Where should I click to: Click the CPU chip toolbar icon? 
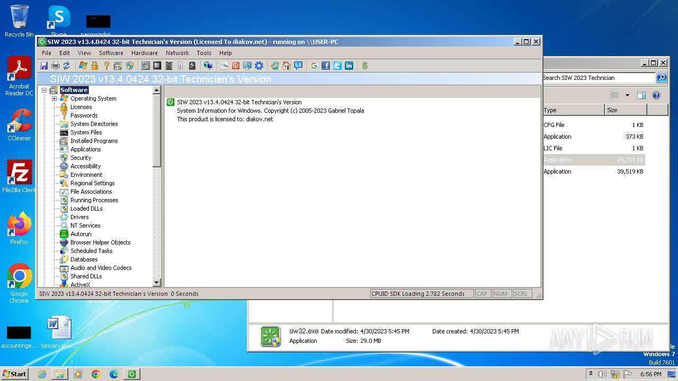(x=157, y=66)
